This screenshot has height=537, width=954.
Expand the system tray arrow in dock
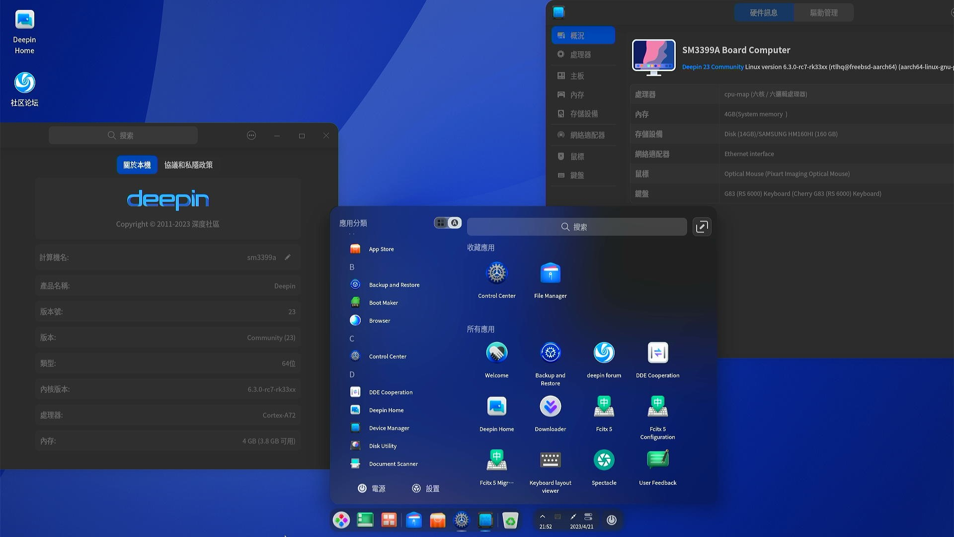[543, 517]
